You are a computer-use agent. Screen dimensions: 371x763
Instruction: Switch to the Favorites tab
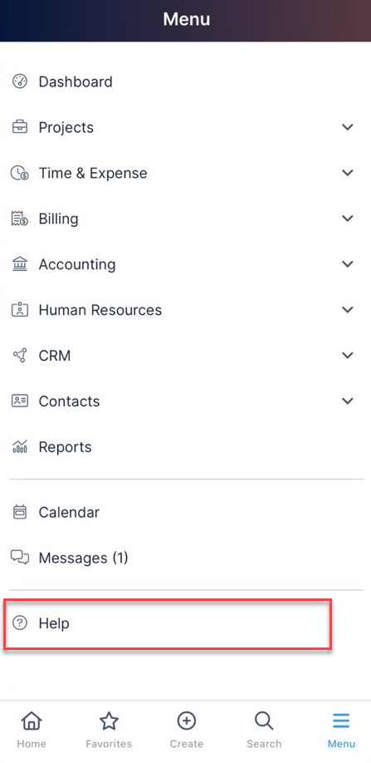click(x=109, y=730)
